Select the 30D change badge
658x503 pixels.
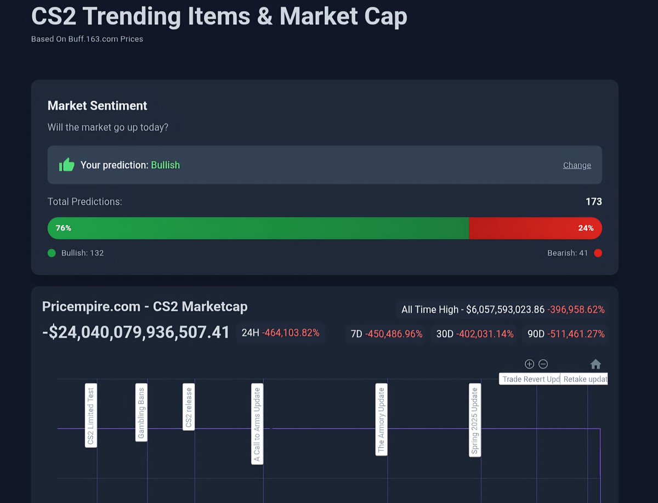click(x=475, y=334)
